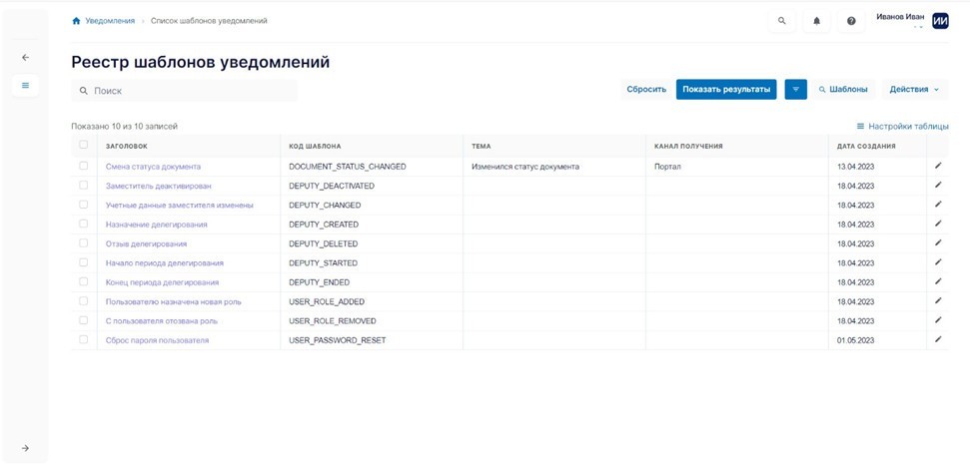970x464 pixels.
Task: Check the Заместитель деактивирован row checkbox
Action: (84, 185)
